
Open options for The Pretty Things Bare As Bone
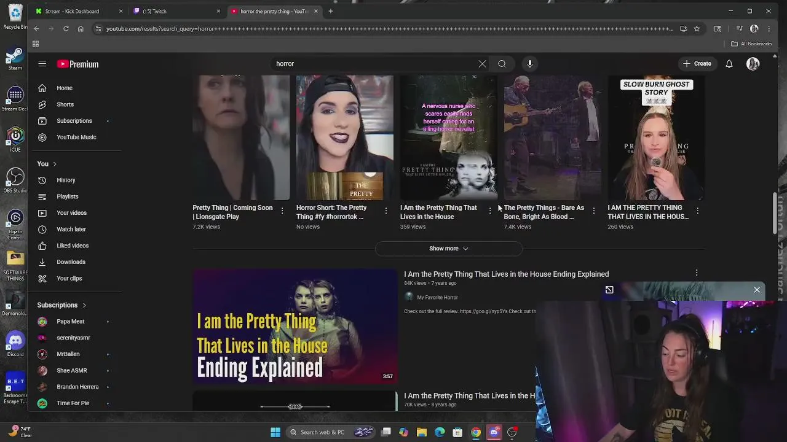[x=594, y=211]
